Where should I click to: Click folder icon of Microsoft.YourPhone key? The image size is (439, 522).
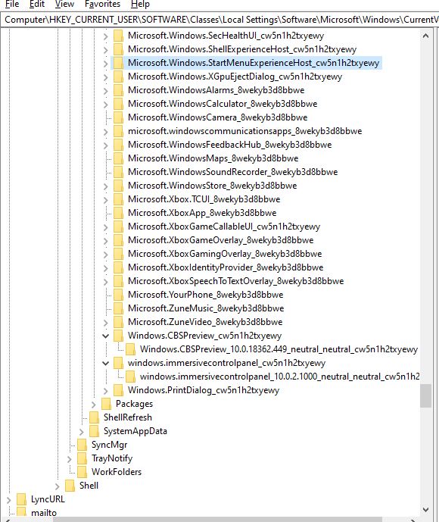[x=118, y=295]
